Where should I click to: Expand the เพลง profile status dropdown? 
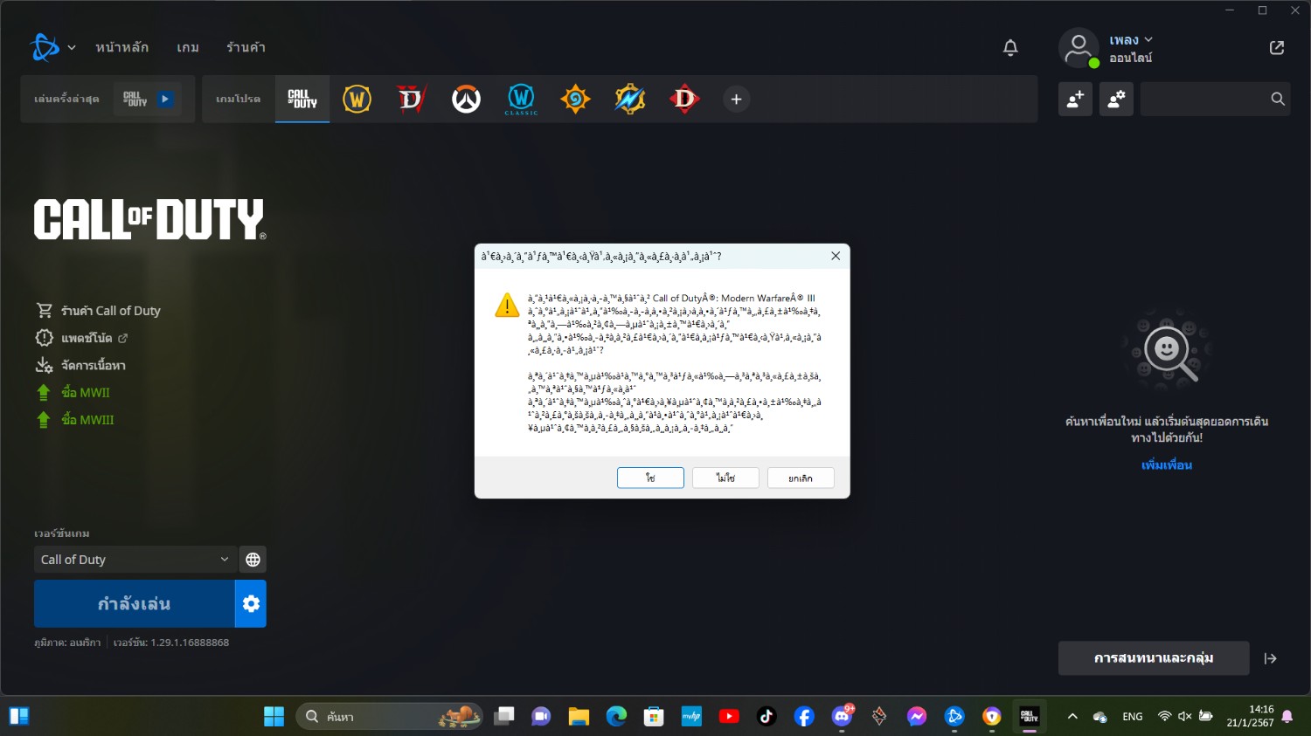pyautogui.click(x=1132, y=40)
